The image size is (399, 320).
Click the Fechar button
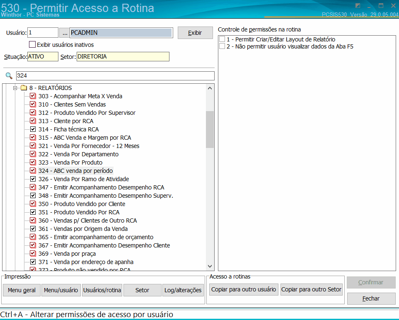pos(371,298)
